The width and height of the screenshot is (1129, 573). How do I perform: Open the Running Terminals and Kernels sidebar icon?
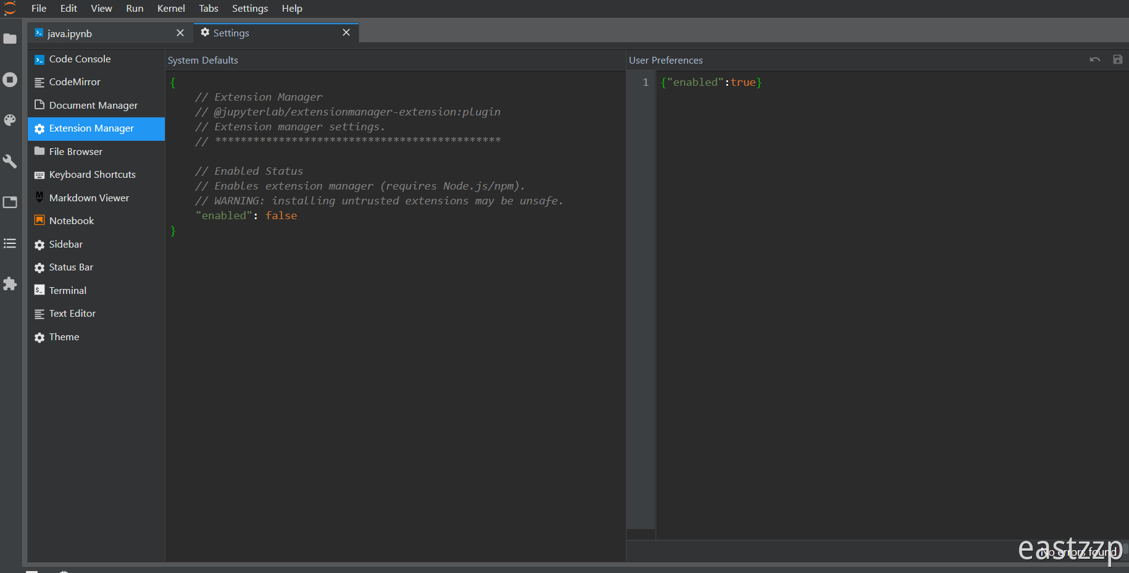tap(10, 80)
